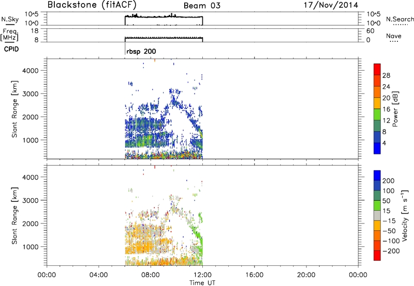Click the Time UT axis title
Viewport: 414px width, 286px height.
[202, 282]
